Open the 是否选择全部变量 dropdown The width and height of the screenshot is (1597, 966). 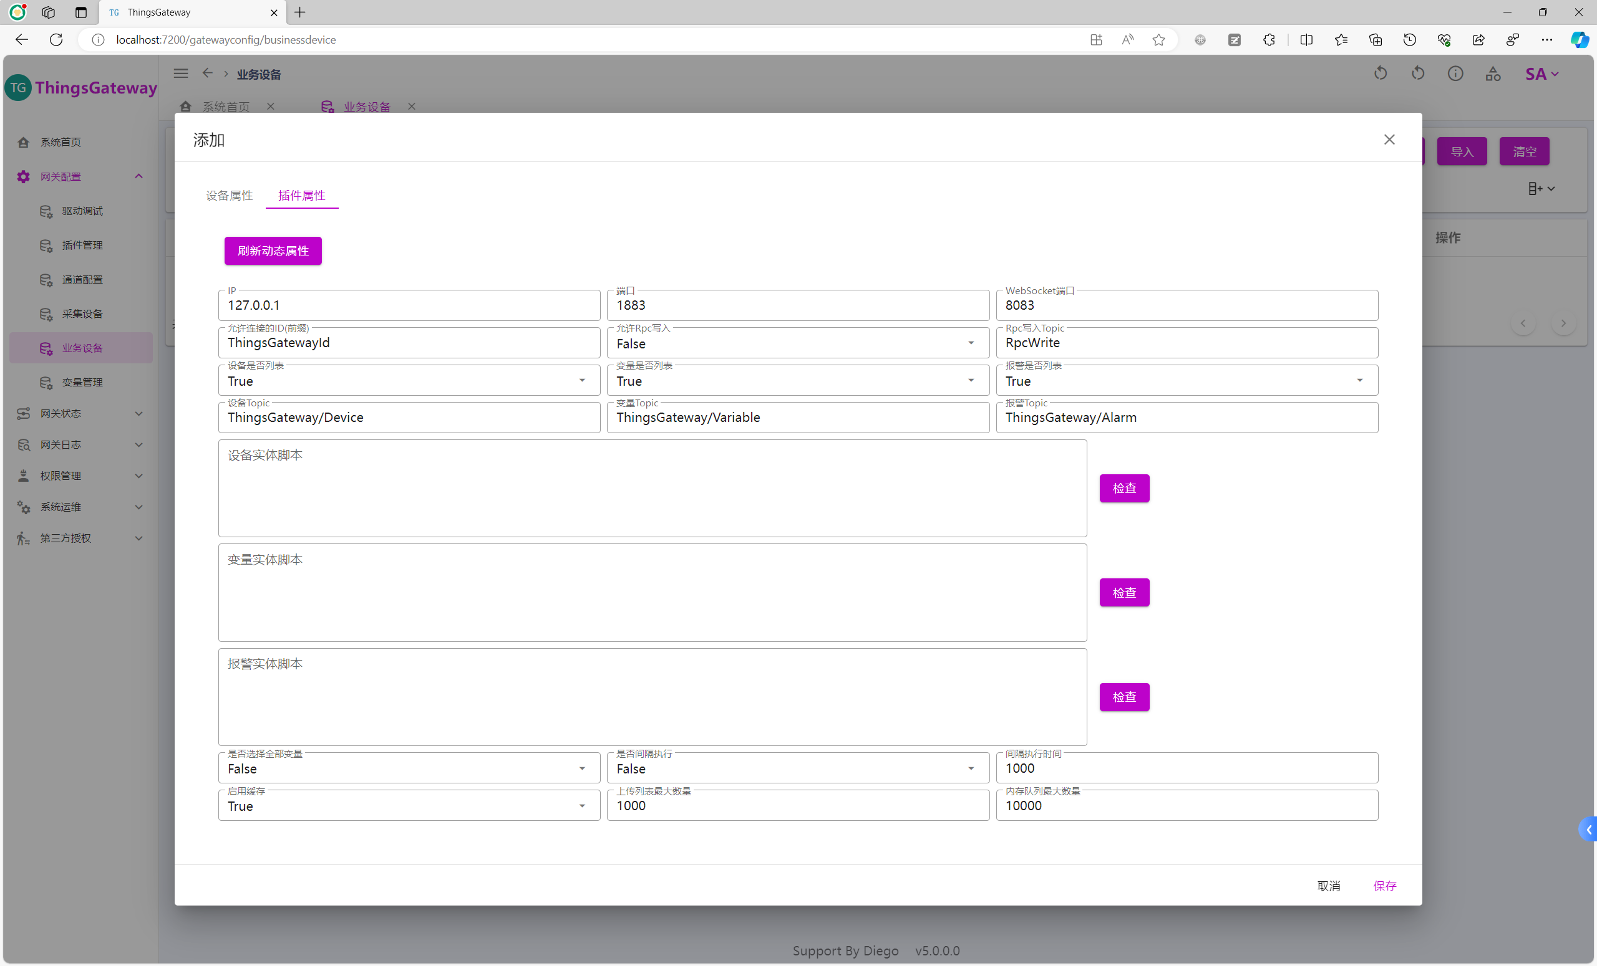click(409, 768)
